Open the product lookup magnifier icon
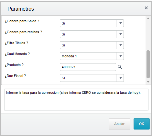The width and height of the screenshot is (152, 136). click(120, 67)
